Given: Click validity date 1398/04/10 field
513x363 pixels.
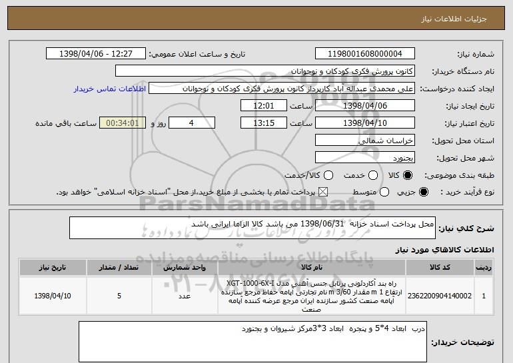Looking at the screenshot, I should point(365,123).
